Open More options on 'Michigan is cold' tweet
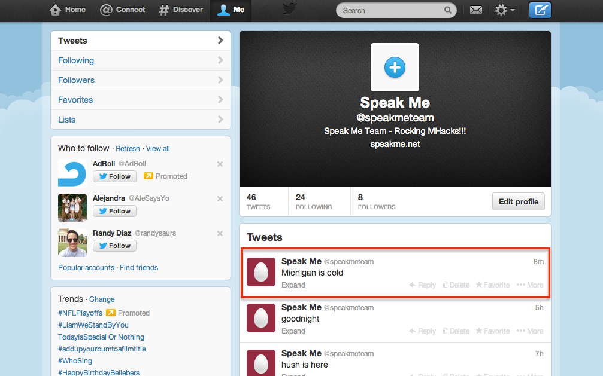 click(x=530, y=285)
